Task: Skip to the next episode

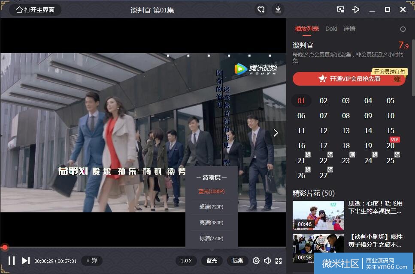Action: tap(26, 261)
